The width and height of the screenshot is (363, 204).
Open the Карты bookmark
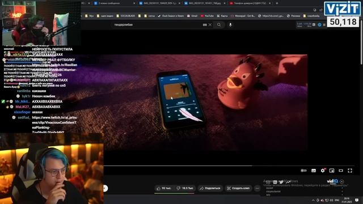click(222, 16)
